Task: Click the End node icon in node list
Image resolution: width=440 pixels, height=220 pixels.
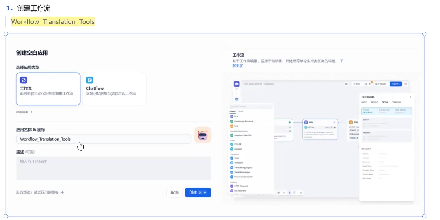Action: 231,126
